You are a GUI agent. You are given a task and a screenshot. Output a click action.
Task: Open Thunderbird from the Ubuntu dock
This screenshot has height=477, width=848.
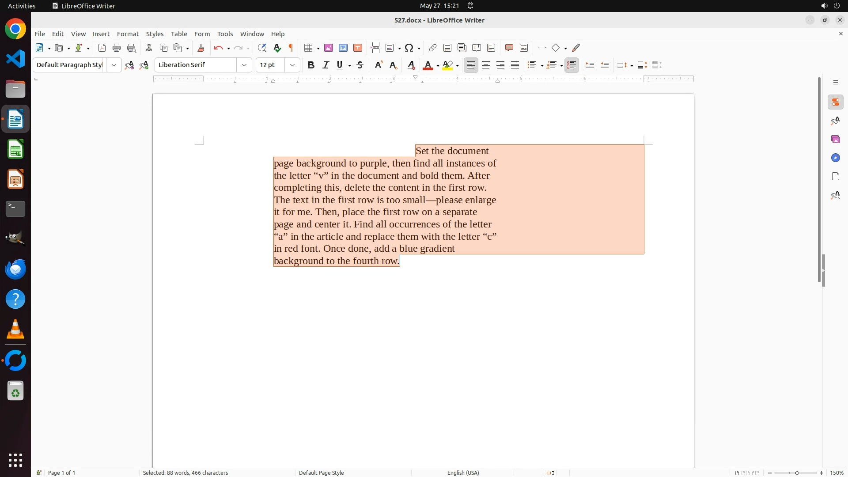pyautogui.click(x=15, y=269)
